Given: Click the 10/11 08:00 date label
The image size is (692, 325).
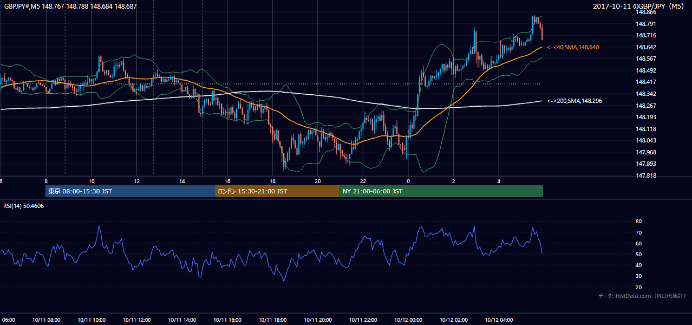Looking at the screenshot, I should 47,320.
